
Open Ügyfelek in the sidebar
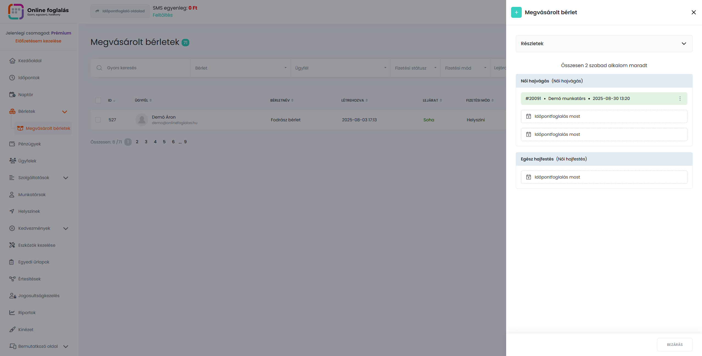[x=27, y=161]
